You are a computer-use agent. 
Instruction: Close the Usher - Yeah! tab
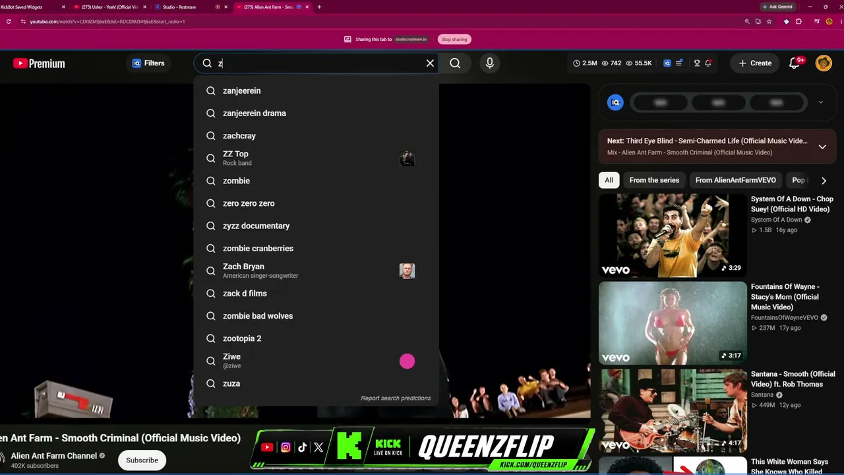[144, 7]
